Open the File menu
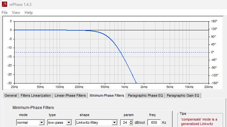 click(x=5, y=13)
